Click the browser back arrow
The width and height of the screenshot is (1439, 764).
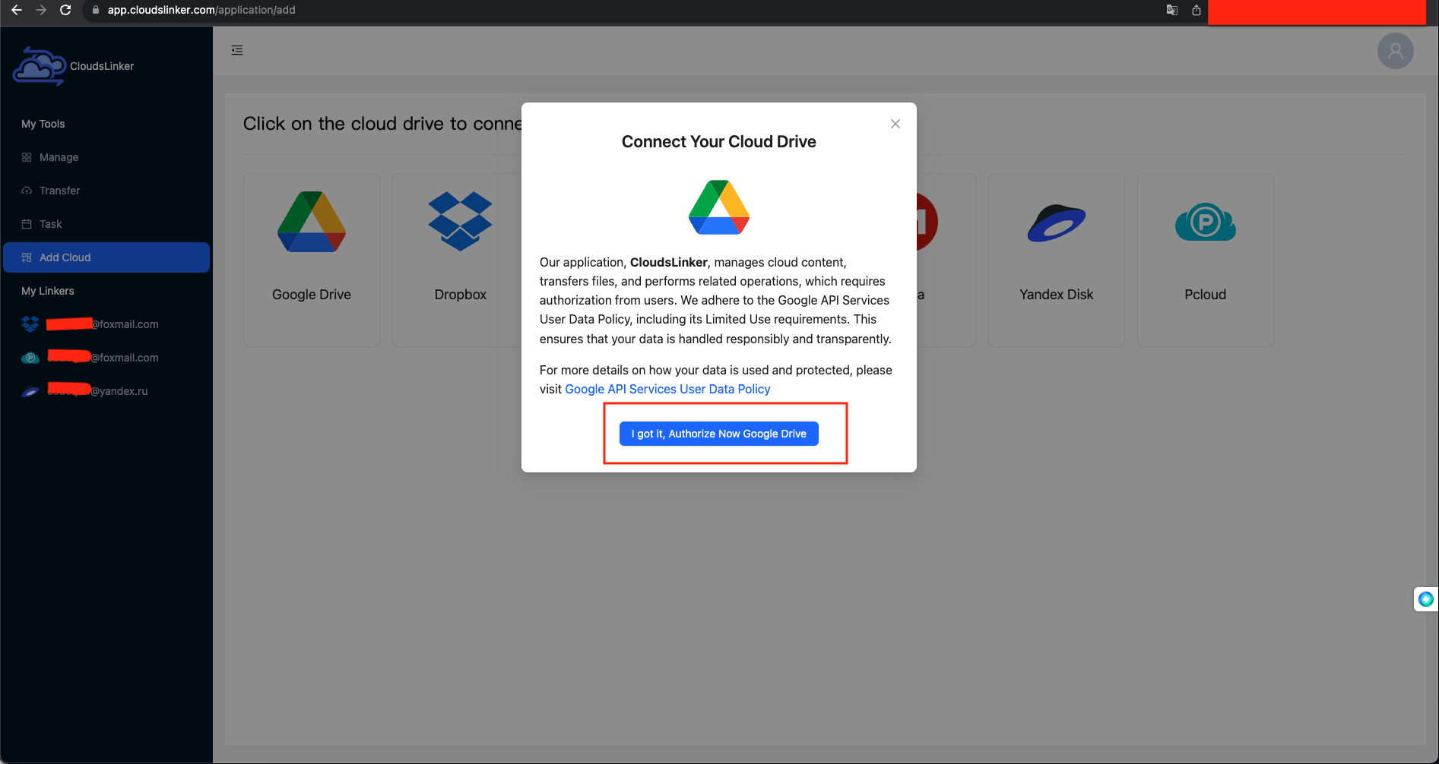pyautogui.click(x=16, y=10)
